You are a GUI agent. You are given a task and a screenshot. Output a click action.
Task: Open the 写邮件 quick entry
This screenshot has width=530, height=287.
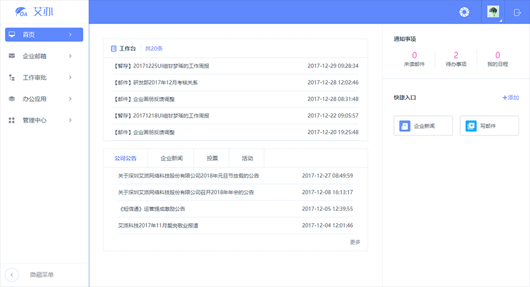click(x=489, y=126)
